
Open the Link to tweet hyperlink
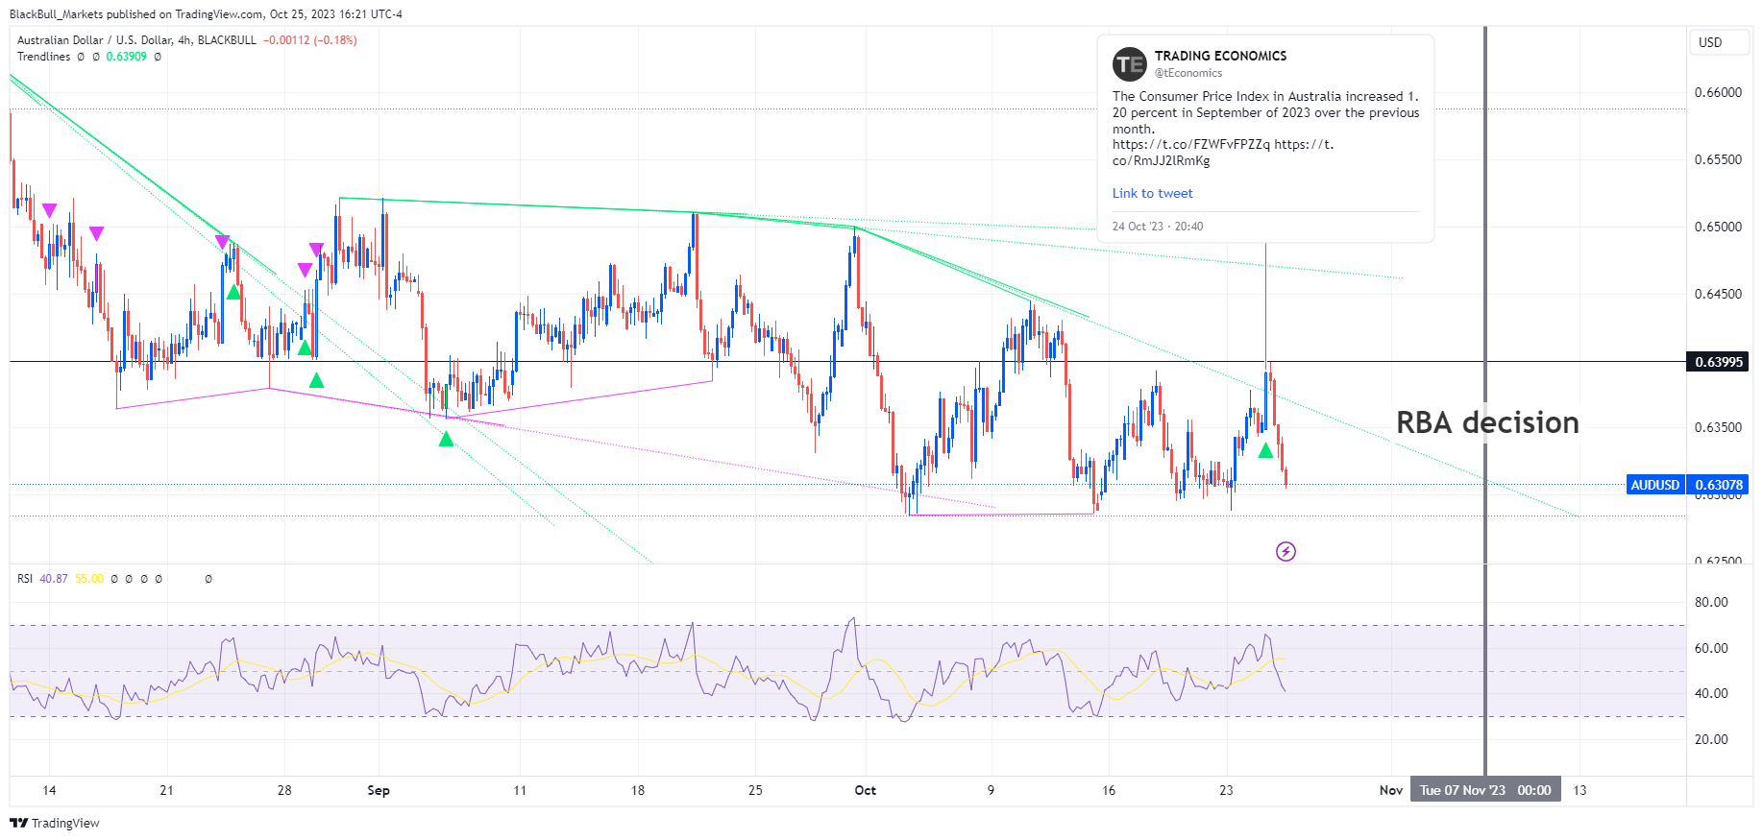[1153, 193]
